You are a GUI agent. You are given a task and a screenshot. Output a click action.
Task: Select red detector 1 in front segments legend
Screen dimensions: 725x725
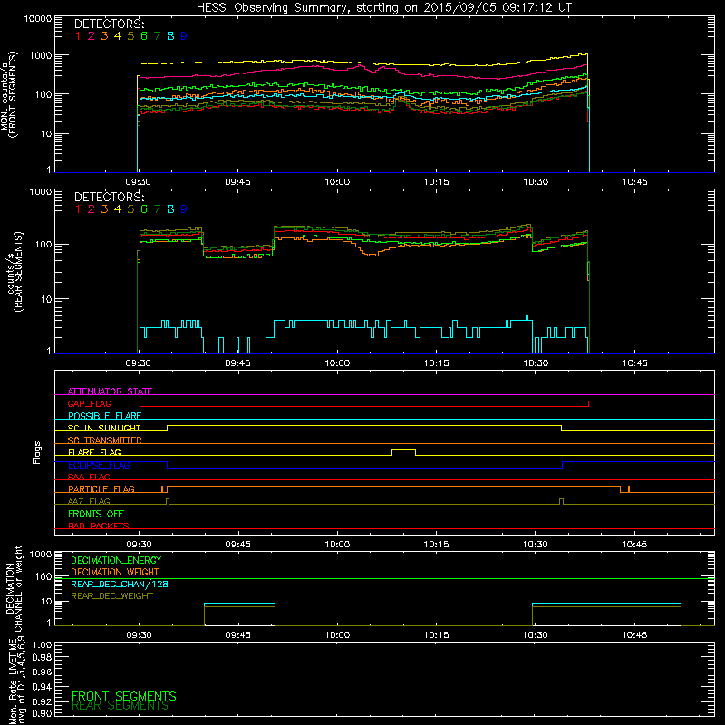pos(78,36)
